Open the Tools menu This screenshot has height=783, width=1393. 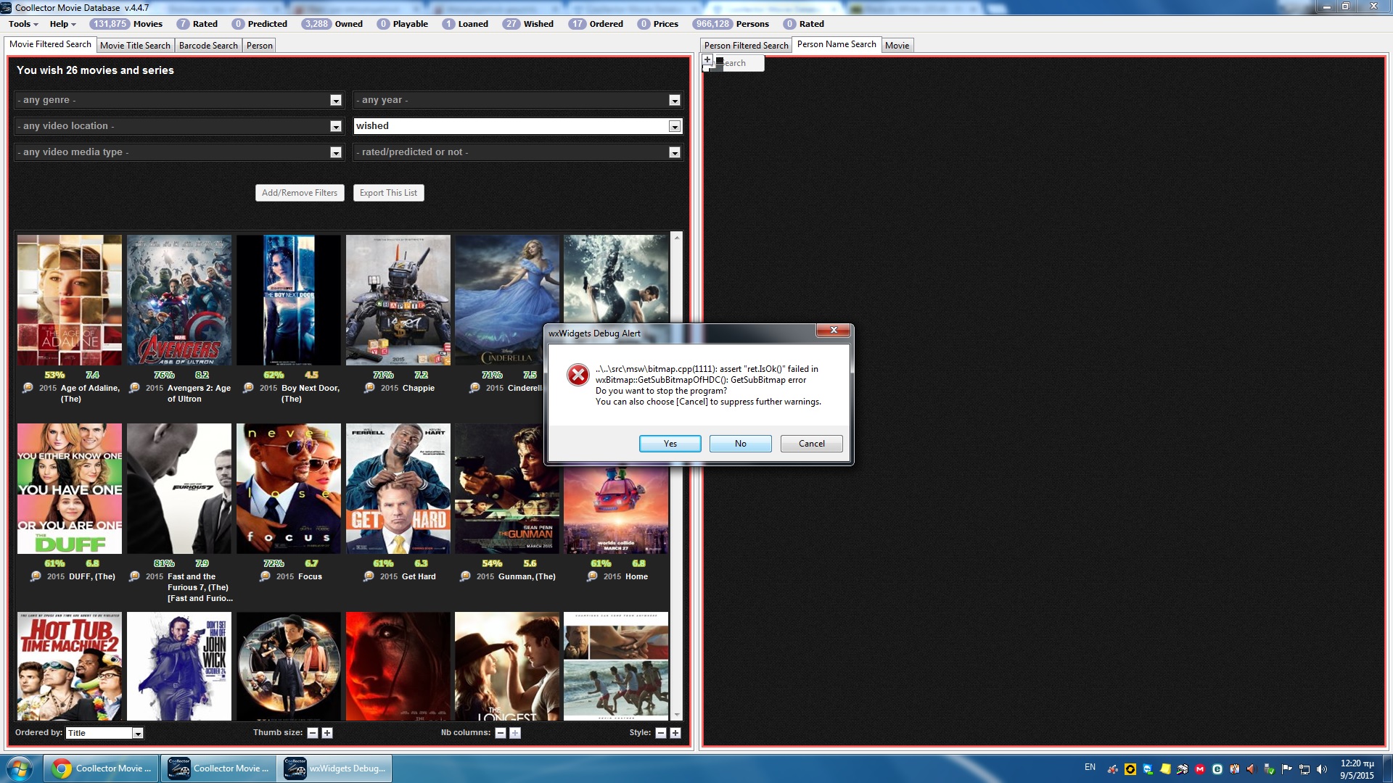tap(23, 24)
